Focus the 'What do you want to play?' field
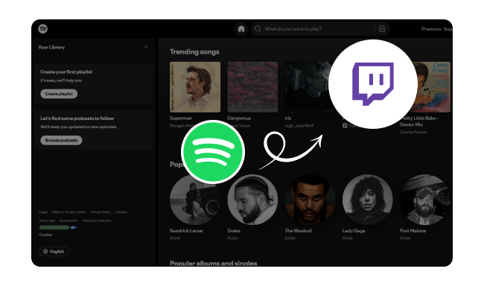Viewport: 484px width, 286px height. click(x=320, y=29)
